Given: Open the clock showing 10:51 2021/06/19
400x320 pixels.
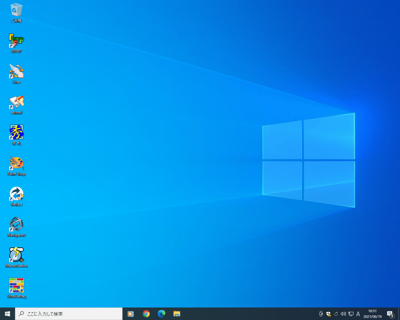Looking at the screenshot, I should pos(372,314).
